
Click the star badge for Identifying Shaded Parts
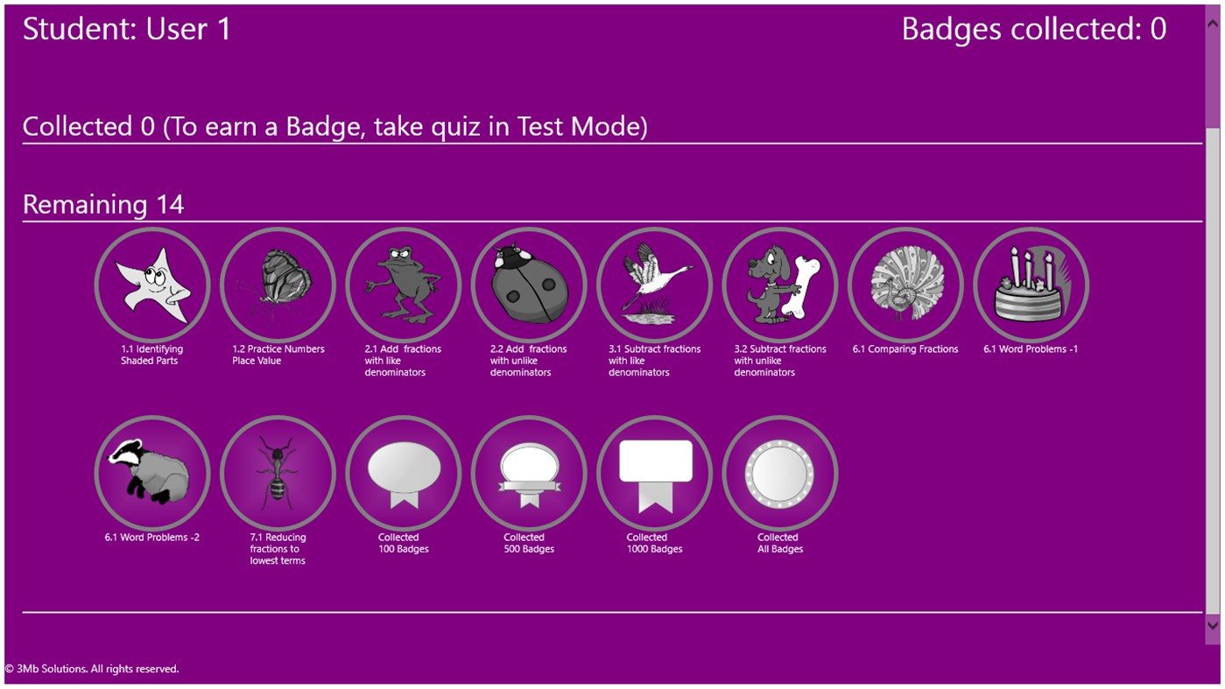click(152, 285)
